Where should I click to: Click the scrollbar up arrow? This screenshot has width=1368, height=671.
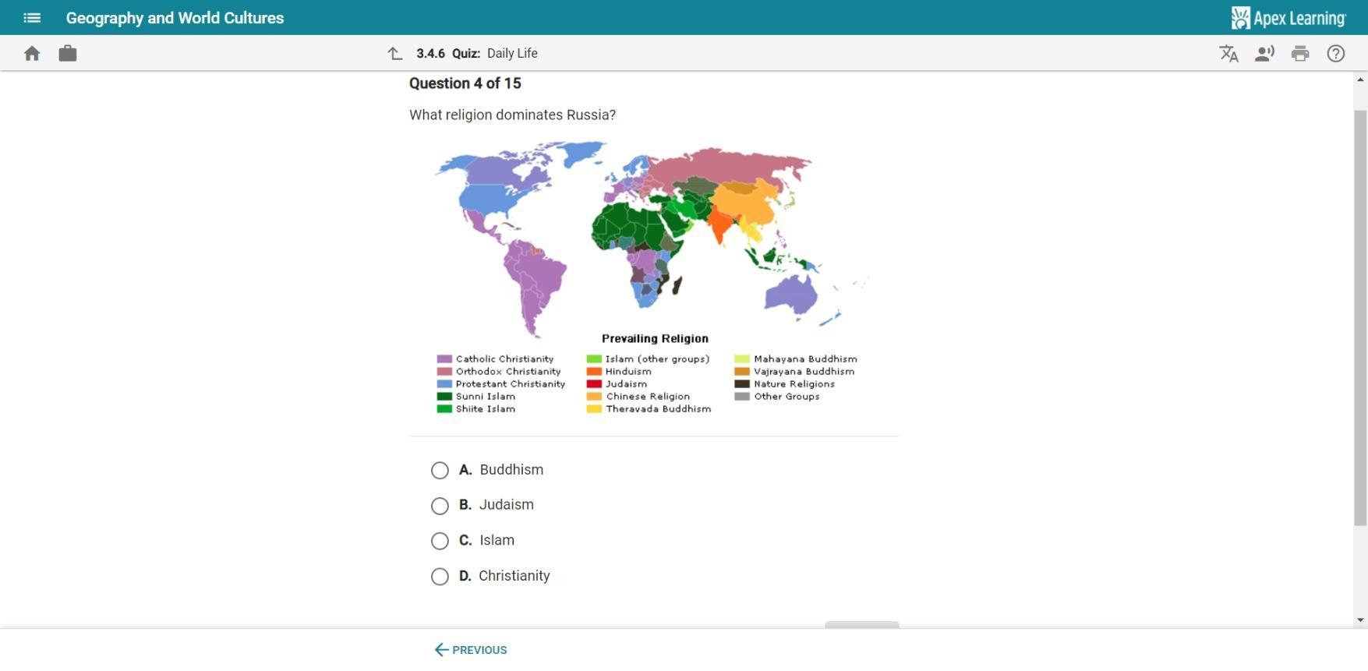(x=1360, y=79)
